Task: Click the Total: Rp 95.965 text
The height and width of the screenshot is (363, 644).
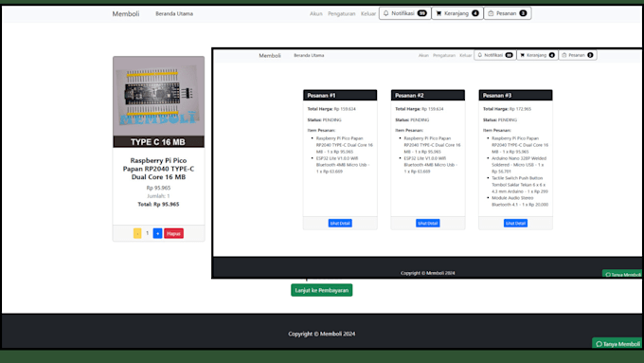Action: [158, 204]
